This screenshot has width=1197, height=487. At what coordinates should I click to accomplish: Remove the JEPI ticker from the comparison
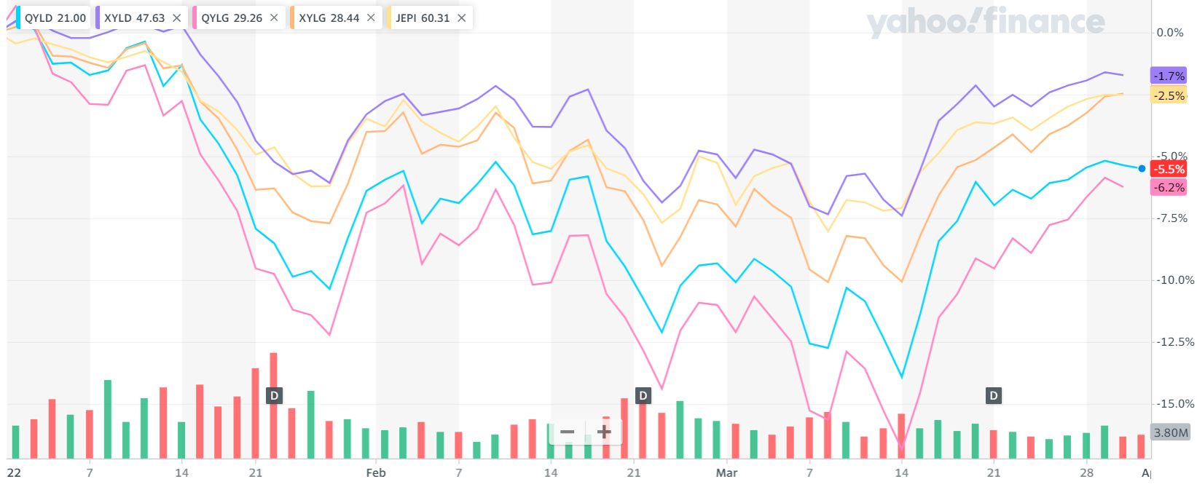coord(461,17)
